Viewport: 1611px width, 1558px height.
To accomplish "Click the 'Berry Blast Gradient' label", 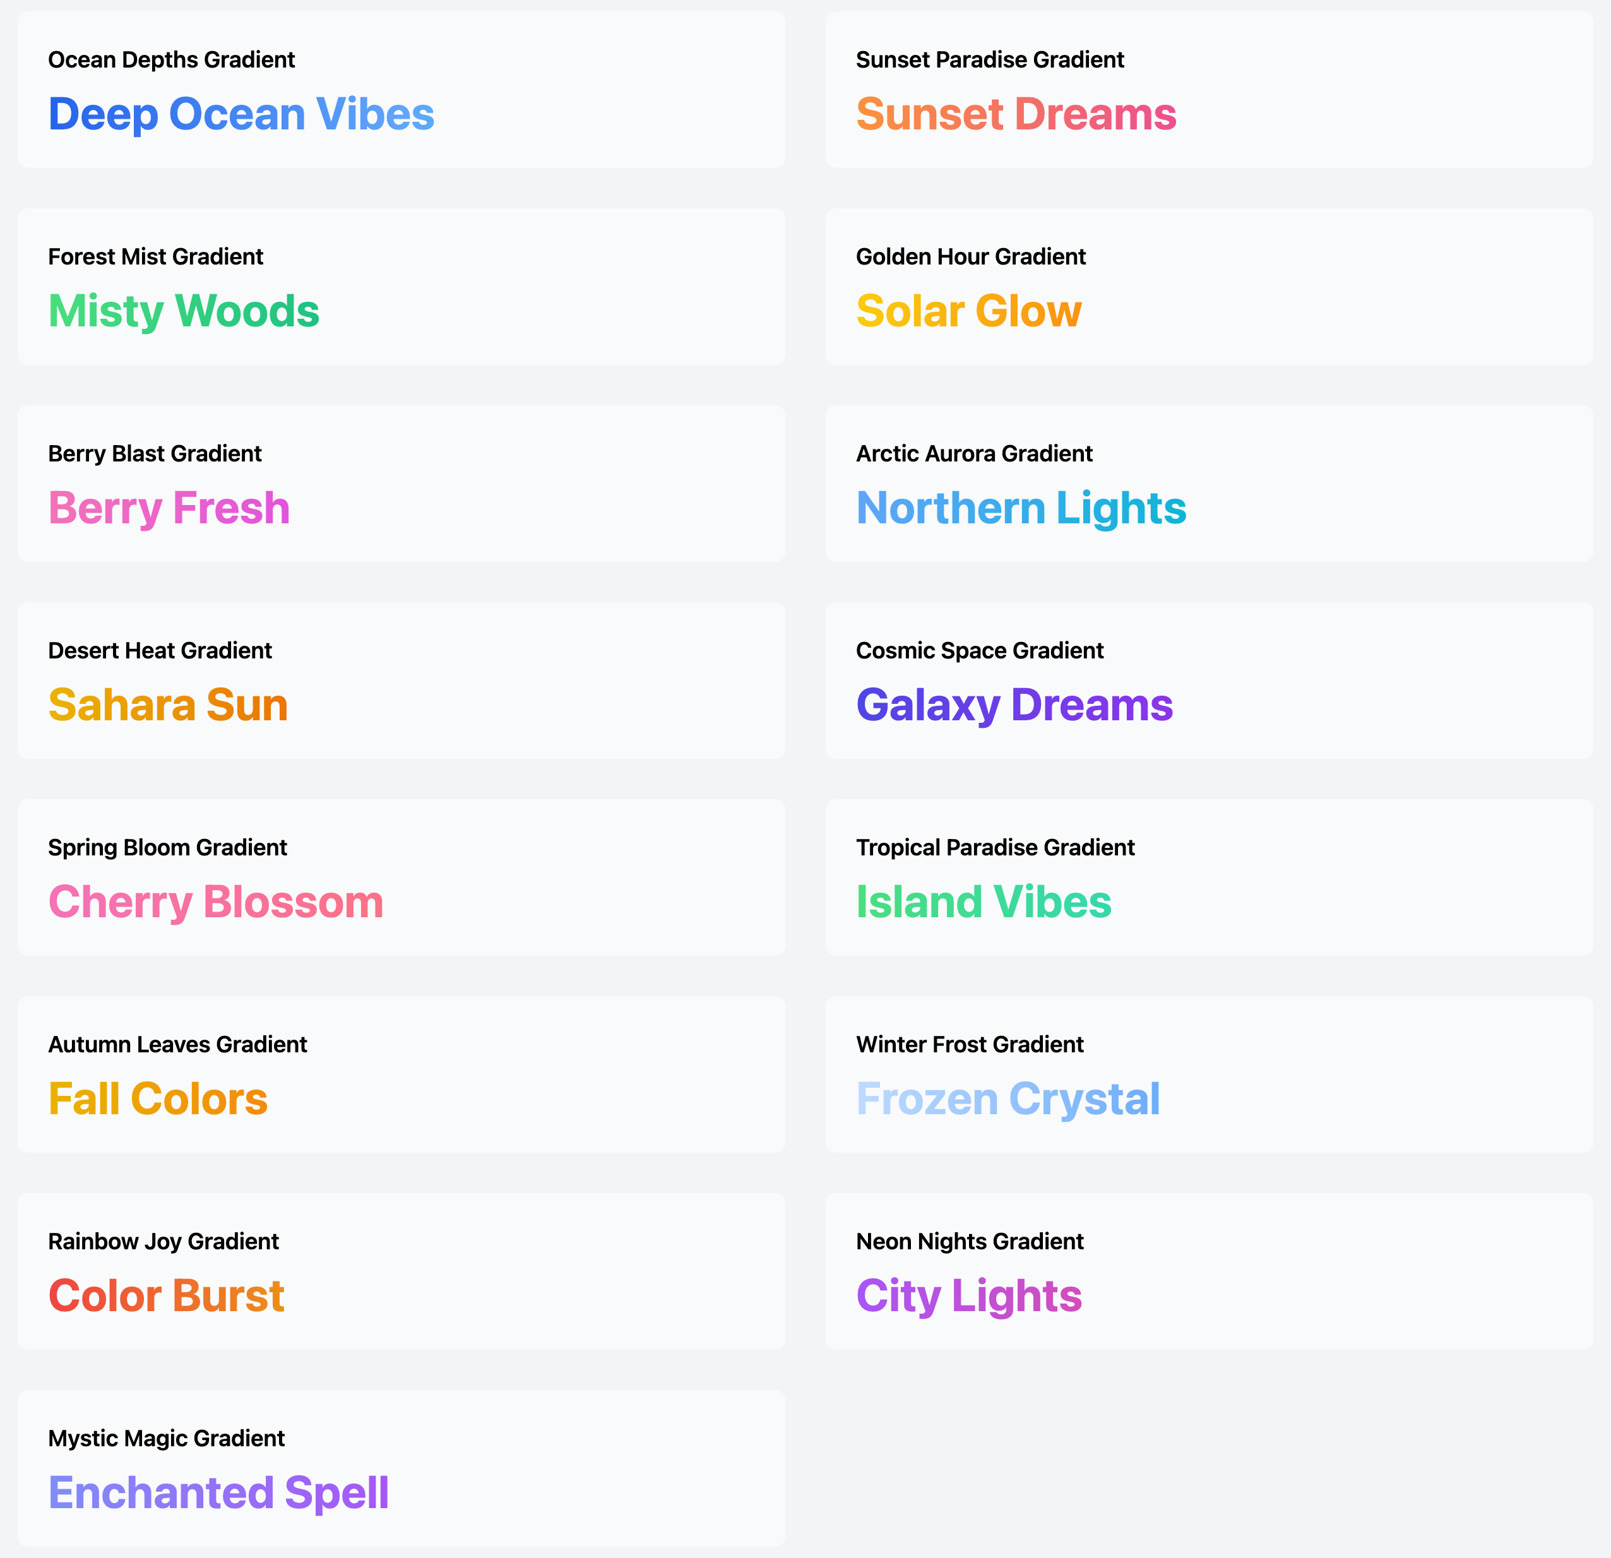I will (155, 454).
